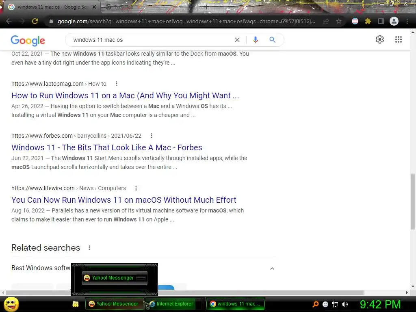Click the lifewire.com URL breadcrumb
This screenshot has height=312, width=416.
point(68,188)
